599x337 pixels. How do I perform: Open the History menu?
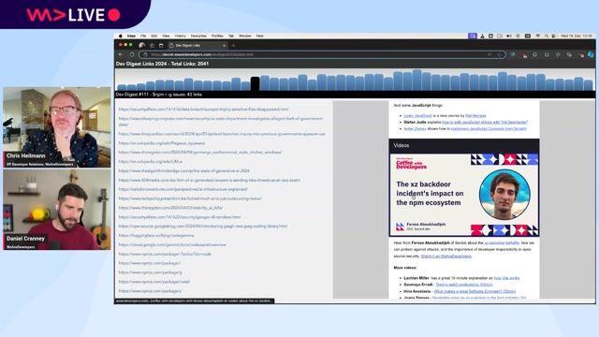point(181,36)
